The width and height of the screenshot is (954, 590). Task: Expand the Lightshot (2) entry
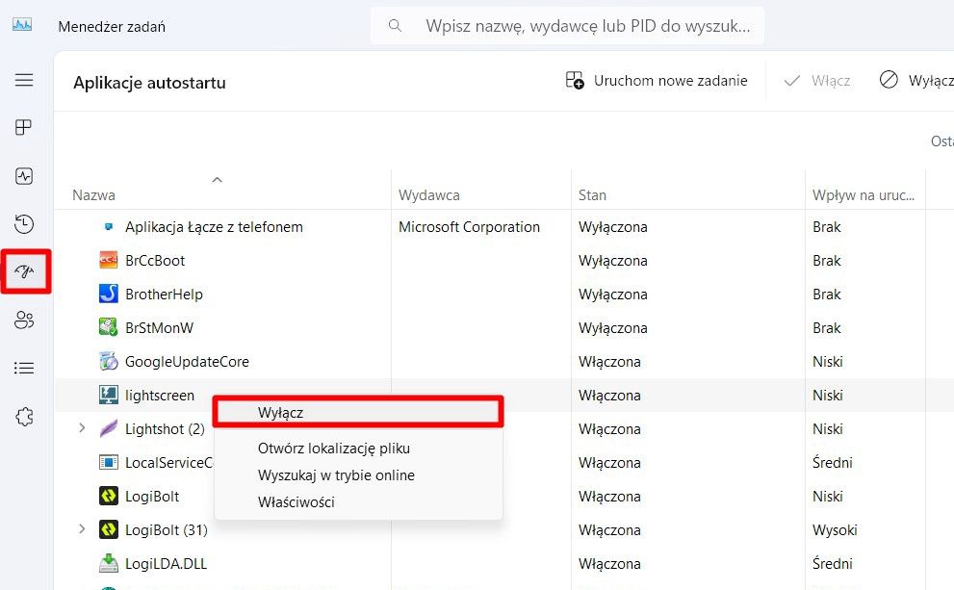(x=82, y=428)
